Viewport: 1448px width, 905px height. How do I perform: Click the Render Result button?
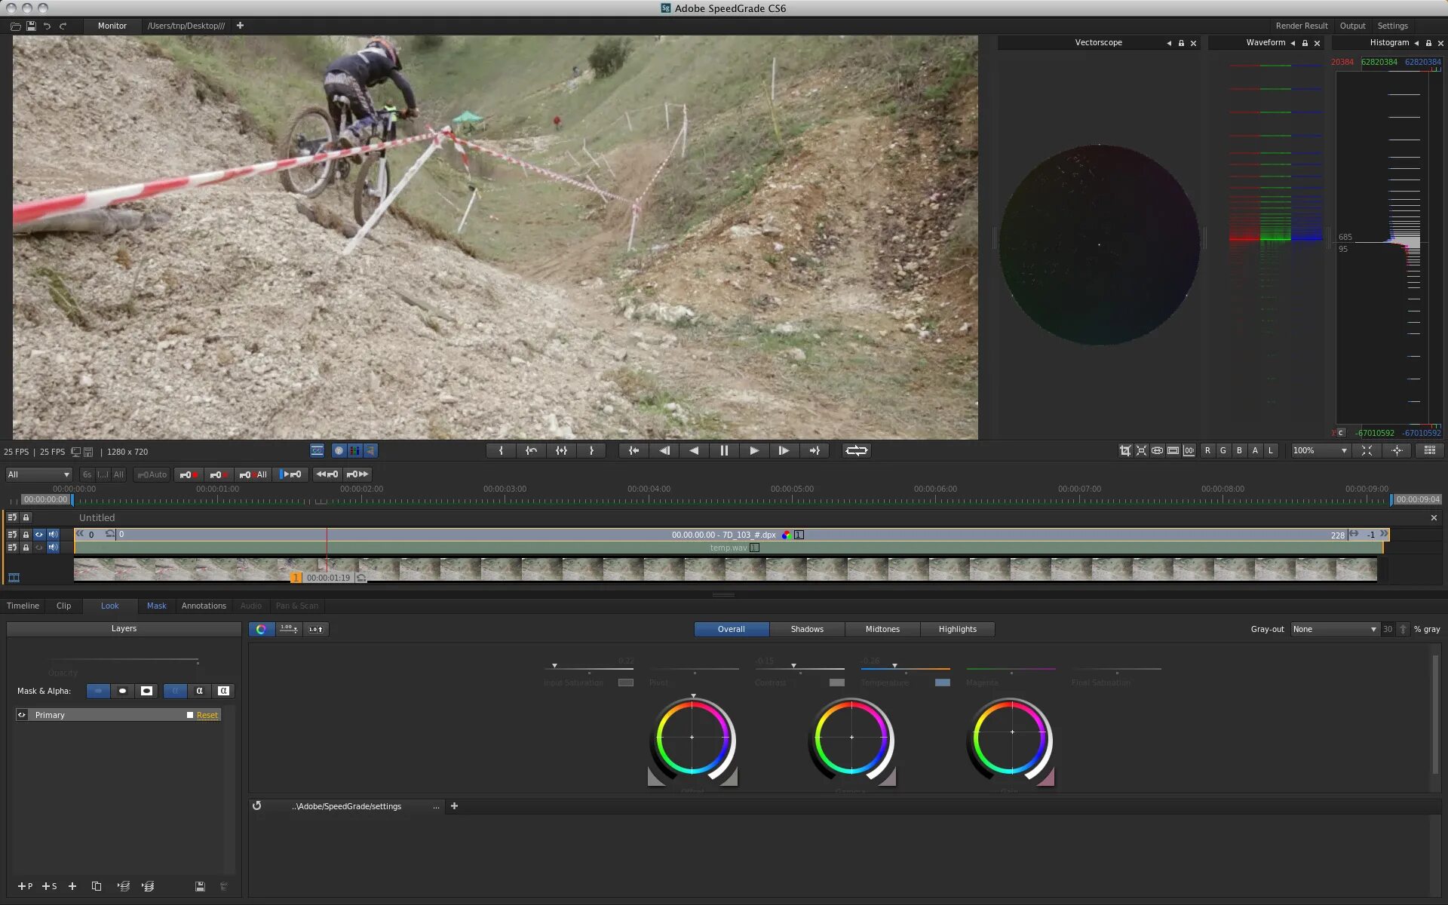click(1302, 25)
